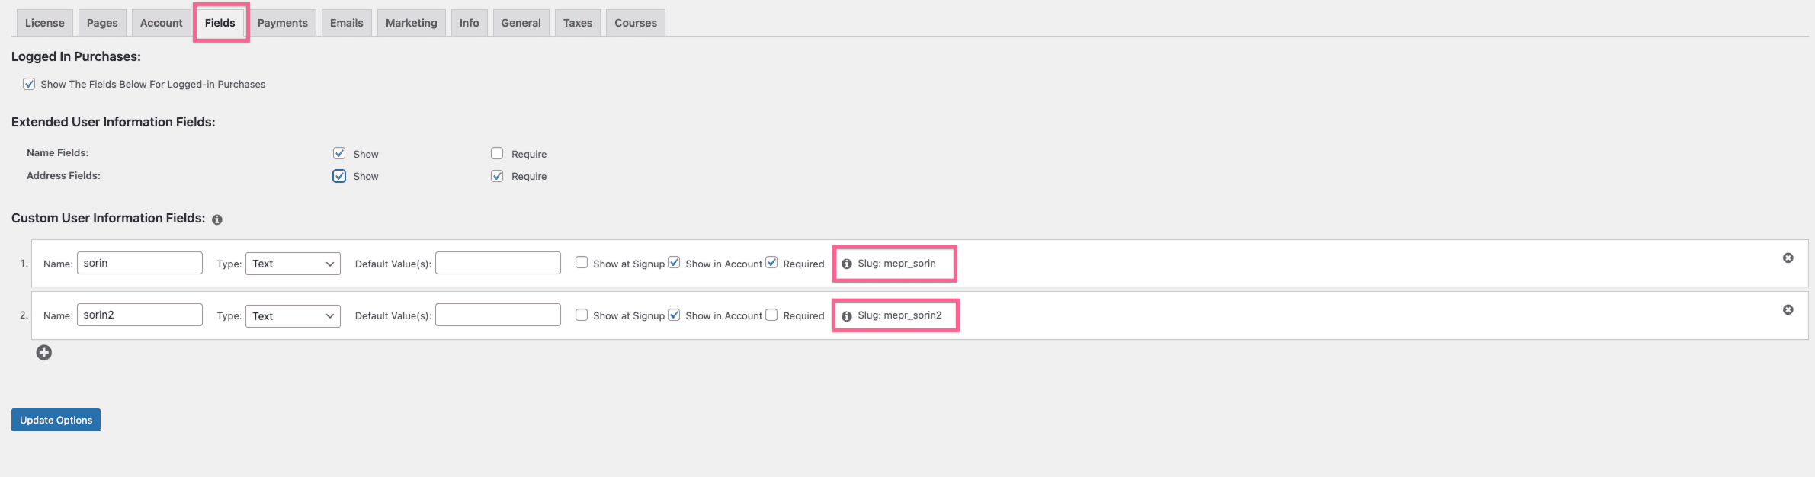Viewport: 1815px width, 477px height.
Task: Open Type dropdown for sorin2 field
Action: [293, 315]
